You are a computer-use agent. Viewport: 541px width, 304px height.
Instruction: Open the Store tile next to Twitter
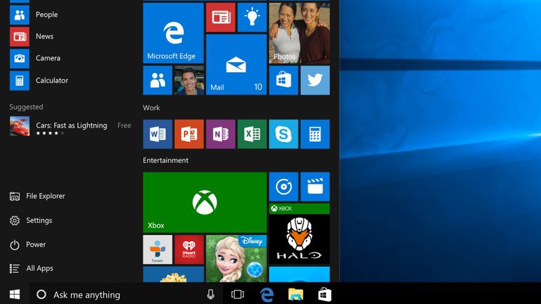click(283, 80)
